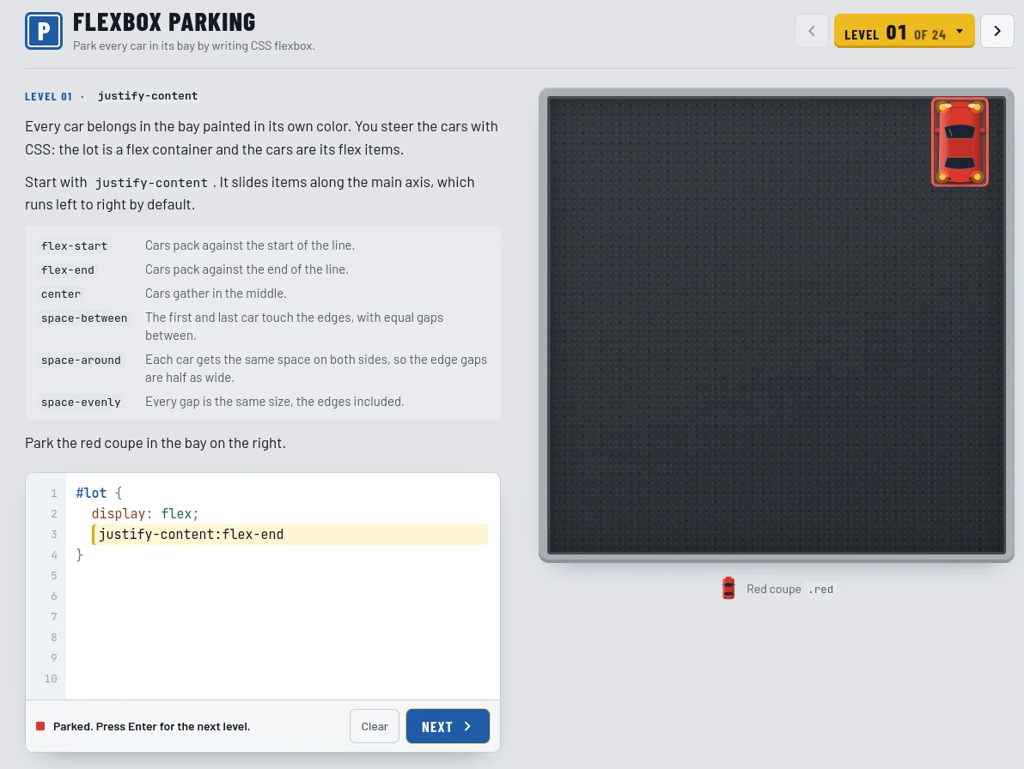Screen dimensions: 1024x769
Task: Go to the next level arrow
Action: [997, 31]
